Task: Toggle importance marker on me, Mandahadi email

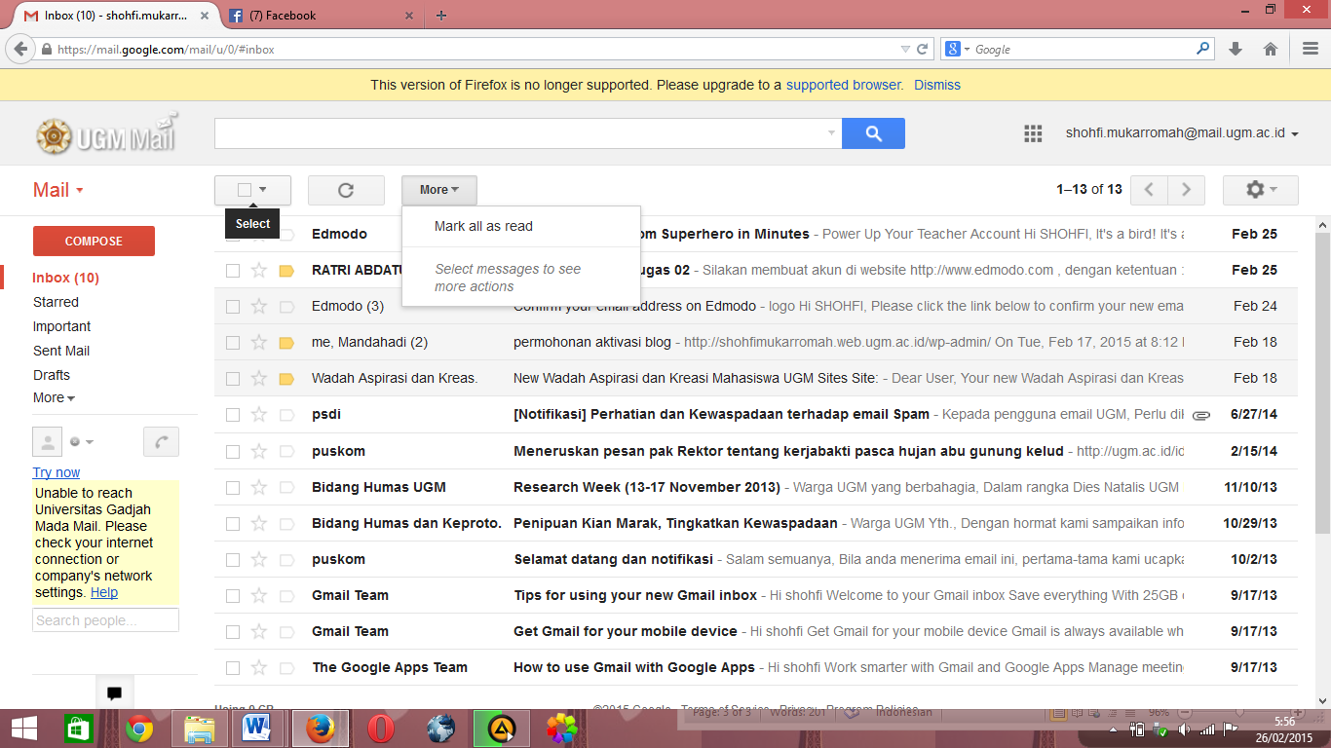Action: pos(286,343)
